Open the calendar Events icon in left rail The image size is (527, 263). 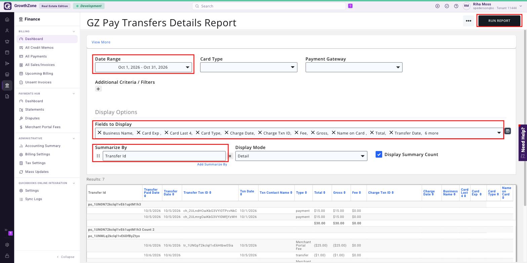[7, 52]
